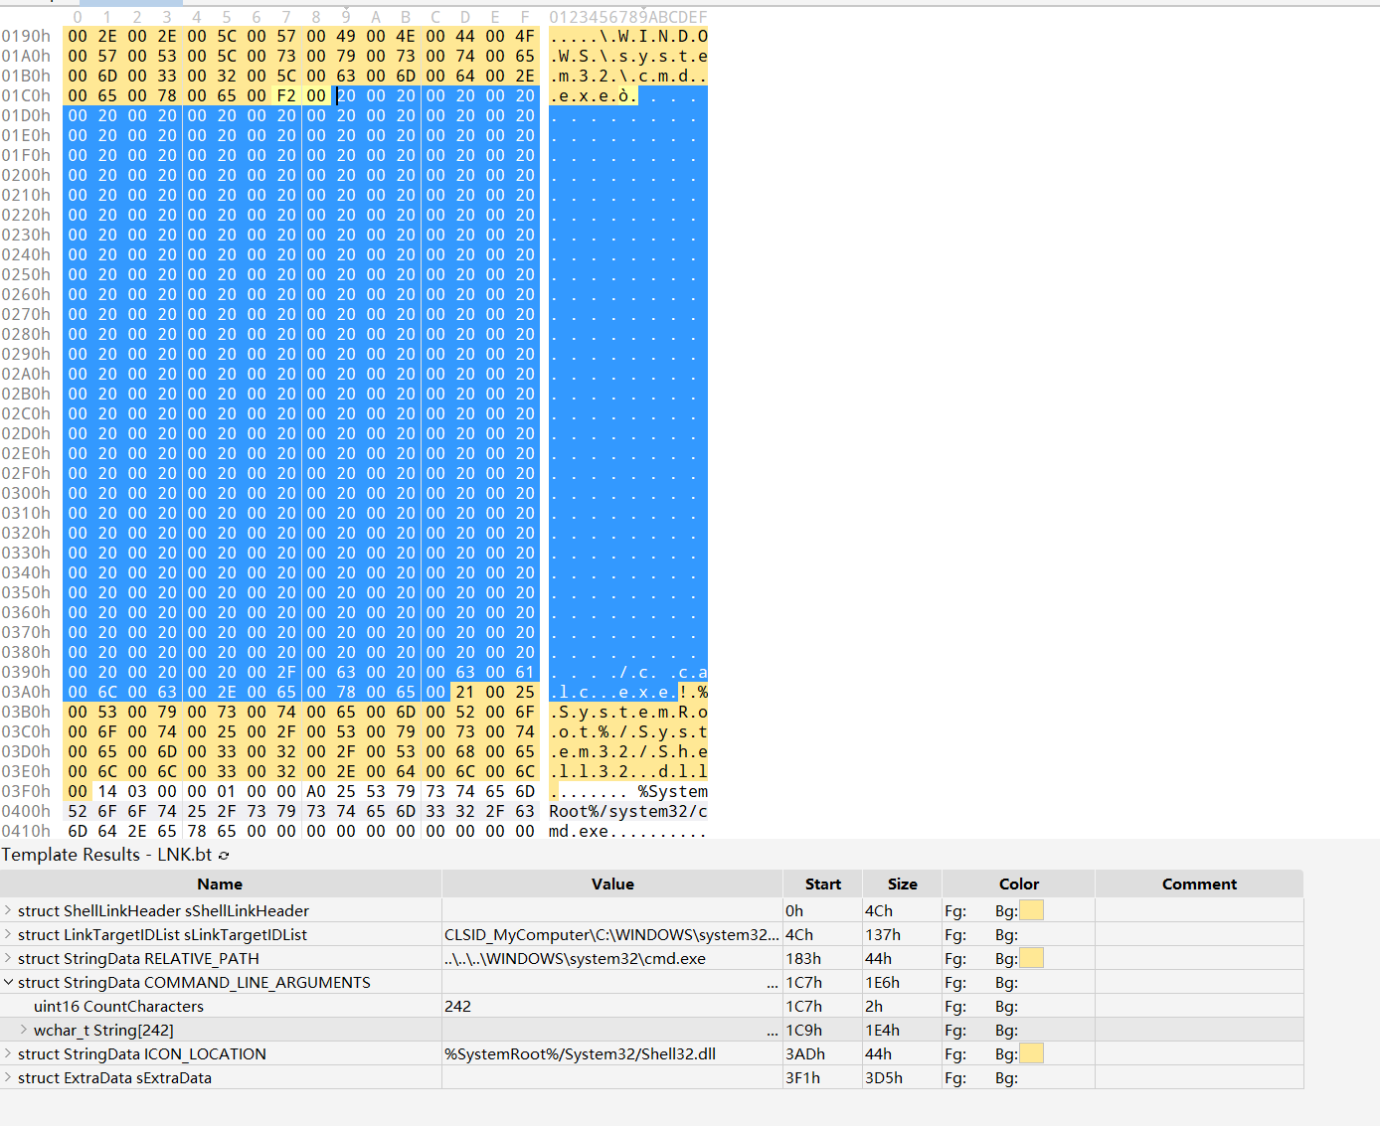Viewport: 1380px width, 1126px height.
Task: Click the F2 byte in row 01C0h
Action: (286, 95)
